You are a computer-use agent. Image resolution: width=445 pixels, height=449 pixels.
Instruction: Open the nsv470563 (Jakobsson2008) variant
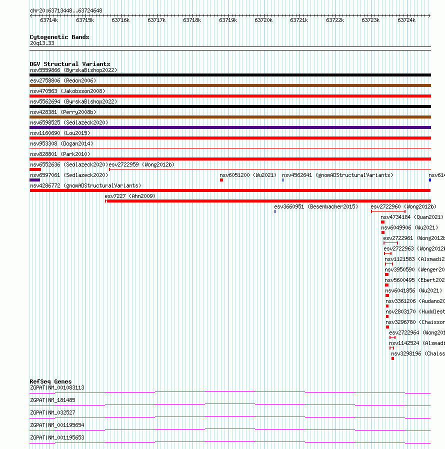pyautogui.click(x=67, y=91)
